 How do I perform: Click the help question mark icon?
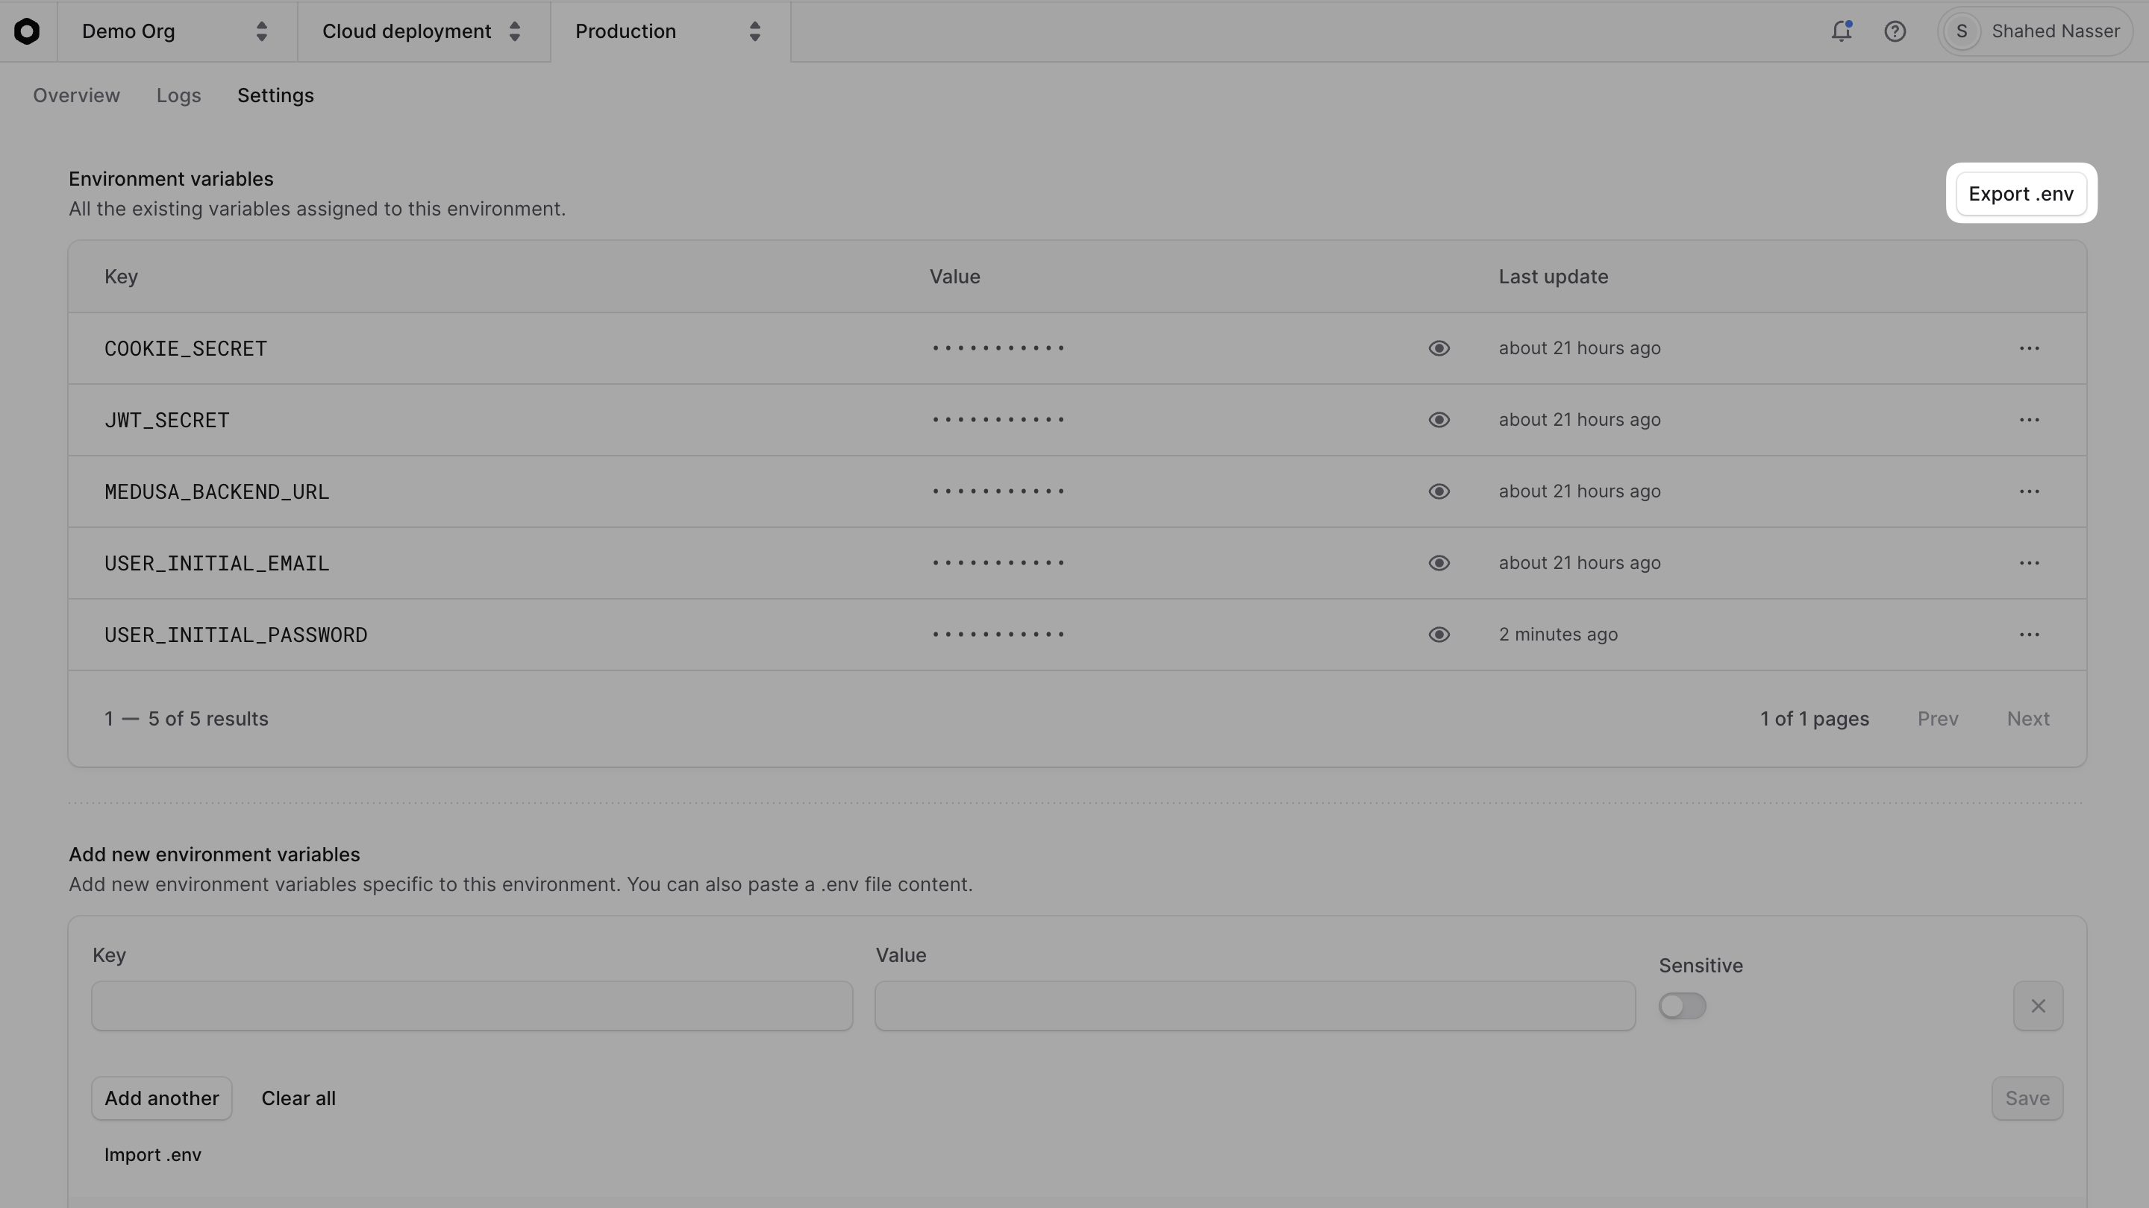click(1895, 31)
